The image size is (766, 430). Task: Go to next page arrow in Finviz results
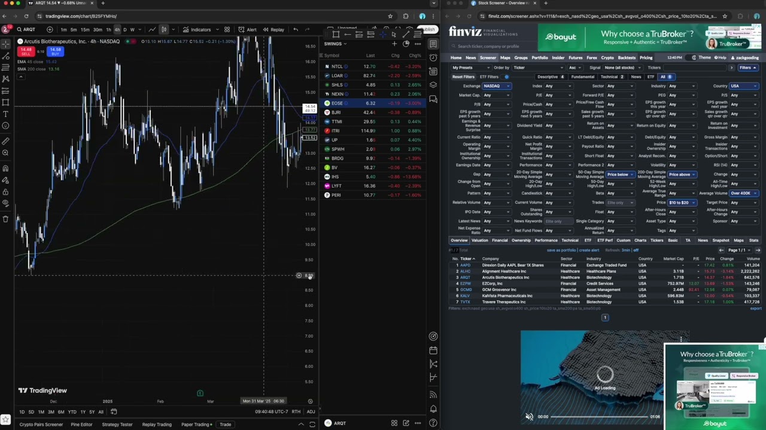point(758,250)
